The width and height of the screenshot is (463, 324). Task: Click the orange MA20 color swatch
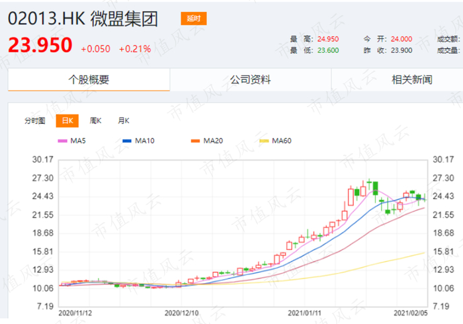point(196,141)
